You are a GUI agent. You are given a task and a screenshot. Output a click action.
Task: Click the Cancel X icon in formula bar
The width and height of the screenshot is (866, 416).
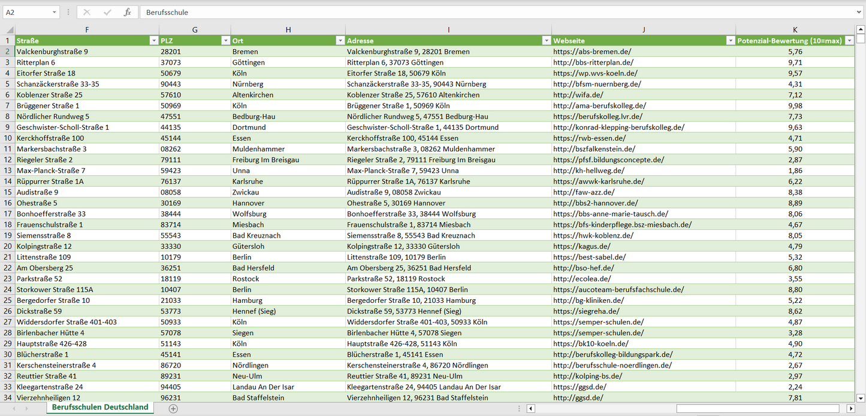point(87,12)
